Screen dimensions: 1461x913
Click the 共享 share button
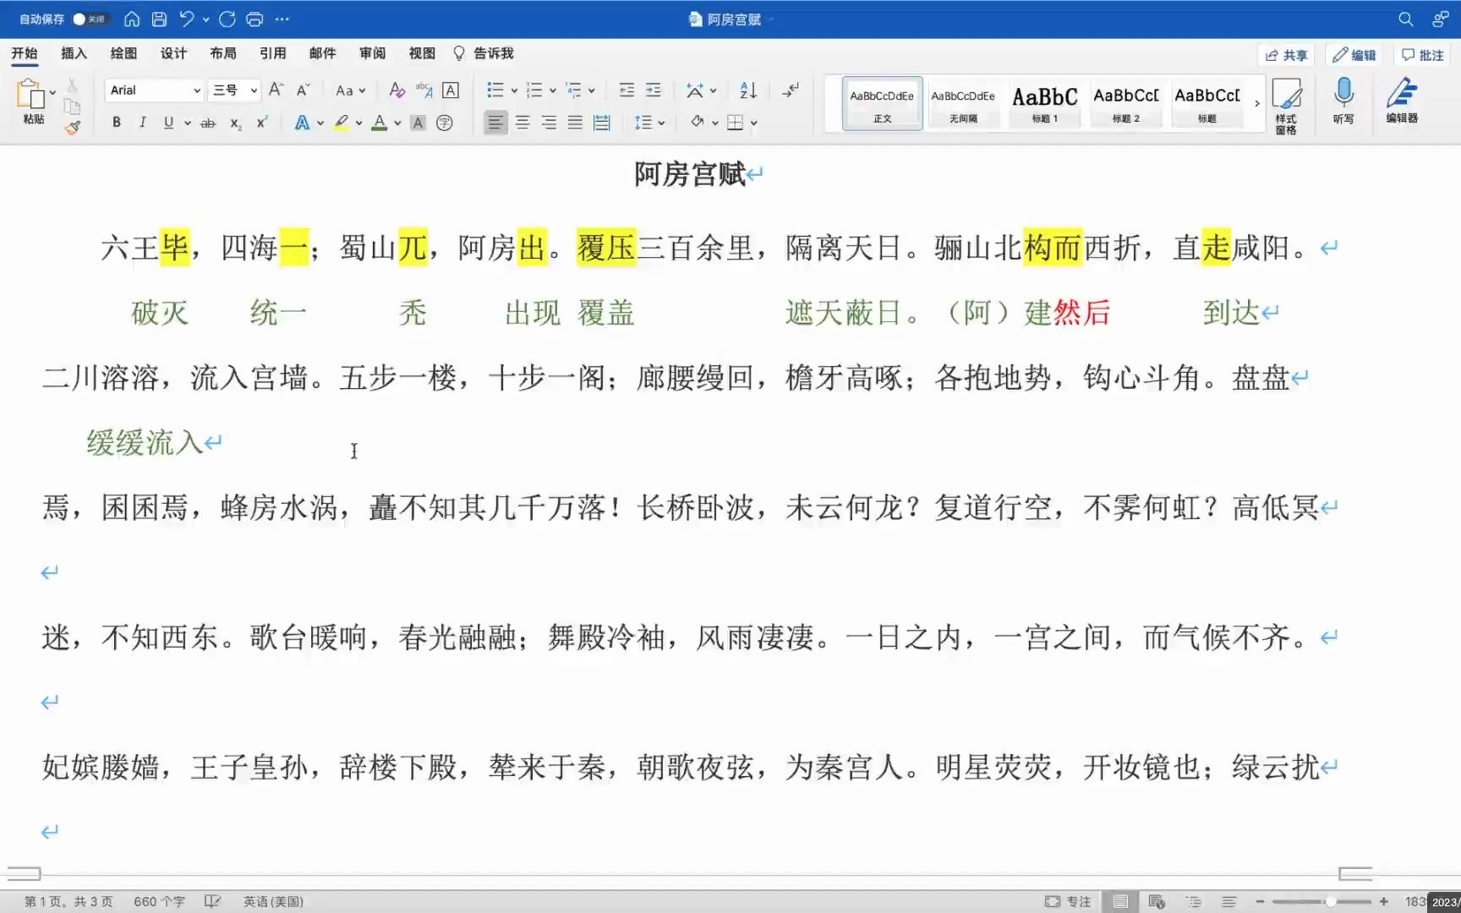point(1286,55)
